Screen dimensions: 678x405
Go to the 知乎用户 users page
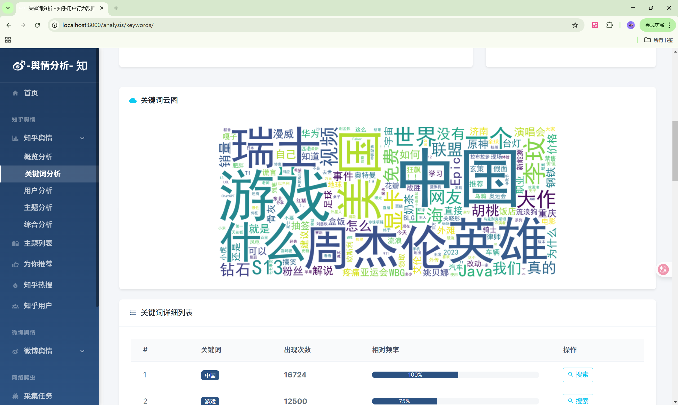(38, 306)
